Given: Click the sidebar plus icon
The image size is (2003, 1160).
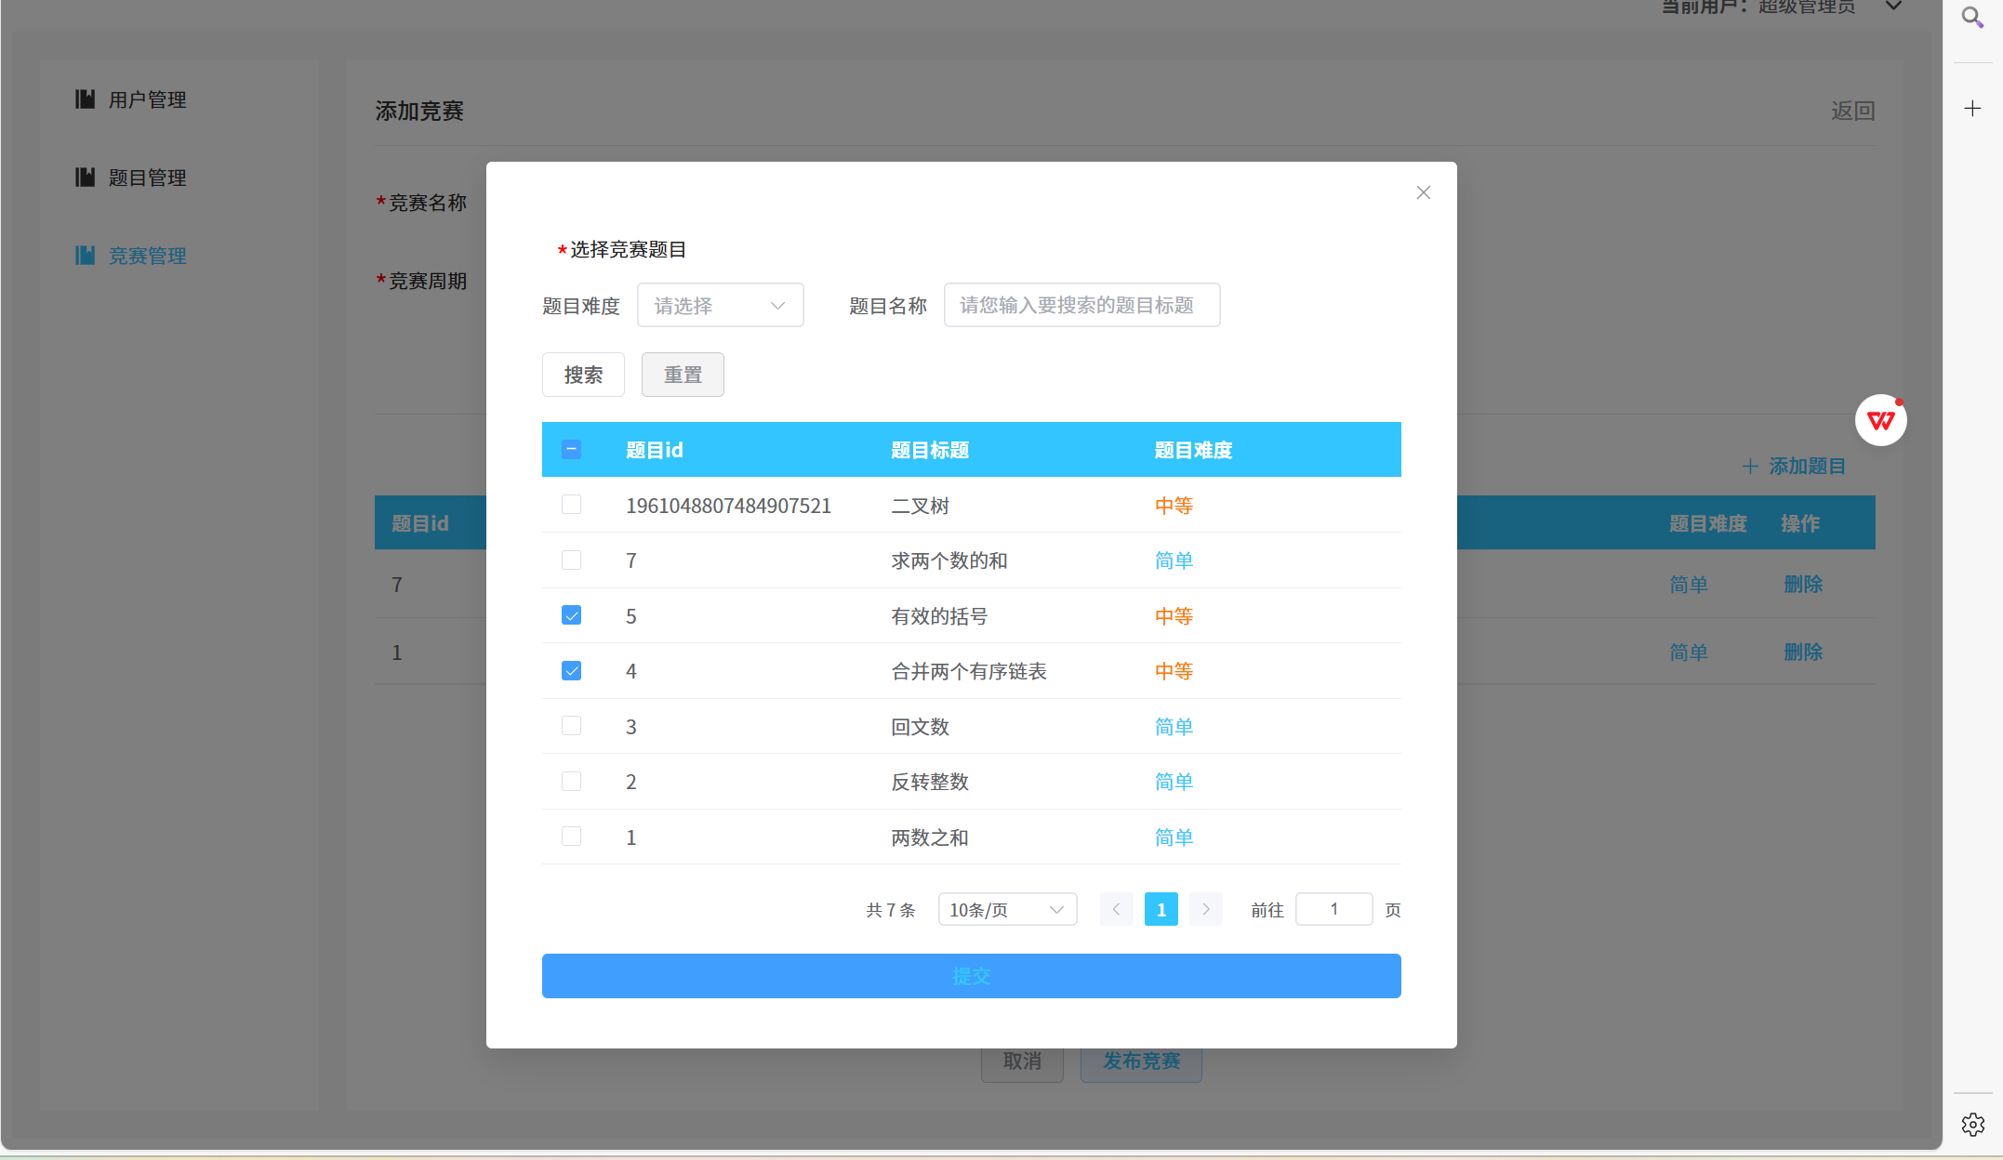Looking at the screenshot, I should [1971, 109].
